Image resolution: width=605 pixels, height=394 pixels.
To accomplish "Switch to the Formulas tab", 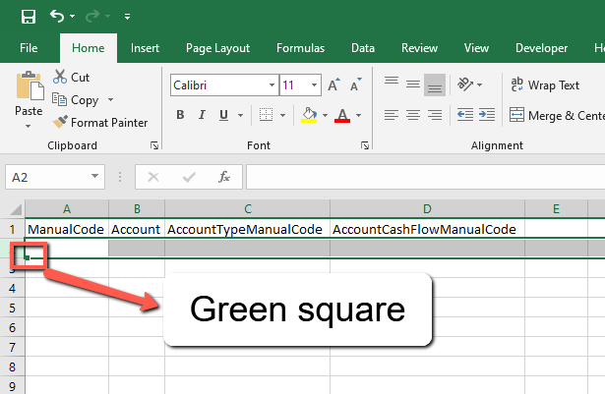I will (300, 47).
